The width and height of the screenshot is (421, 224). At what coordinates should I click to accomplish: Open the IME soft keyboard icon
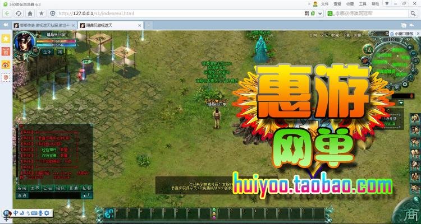(x=34, y=213)
